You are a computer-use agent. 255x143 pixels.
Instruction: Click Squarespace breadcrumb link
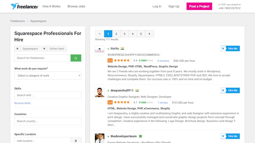pos(38,21)
